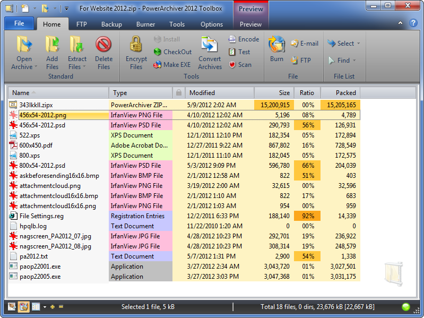This screenshot has height=318, width=424.
Task: Click the Encrypt Files padlock icon
Action: pos(136,44)
